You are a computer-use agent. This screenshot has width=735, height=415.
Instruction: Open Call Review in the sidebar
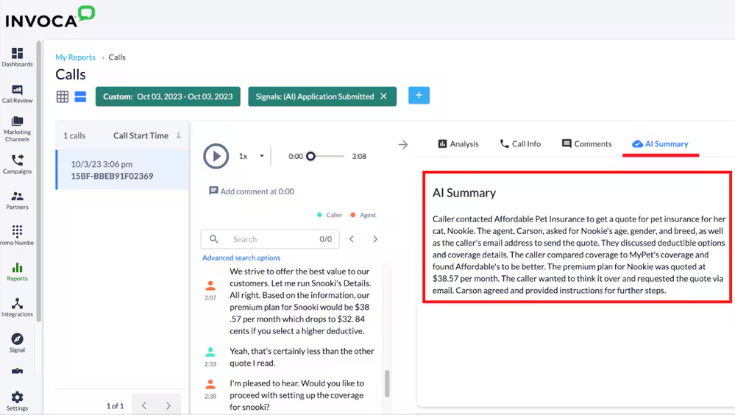pyautogui.click(x=17, y=93)
